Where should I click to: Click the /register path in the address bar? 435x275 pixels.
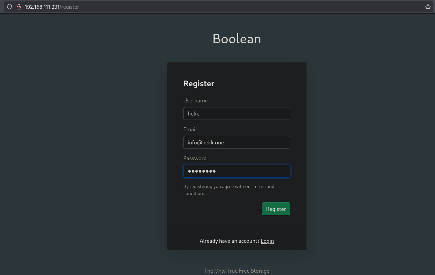70,7
